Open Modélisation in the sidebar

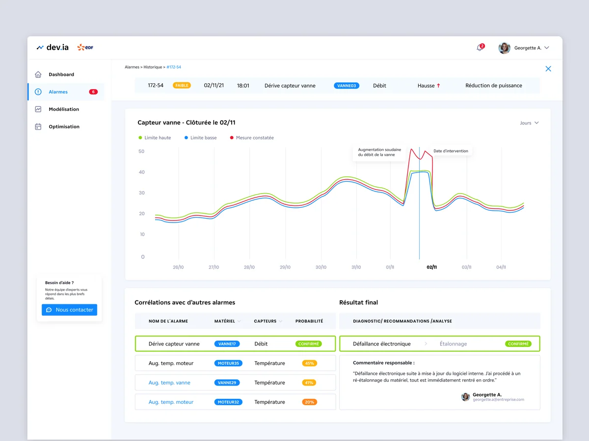click(64, 109)
